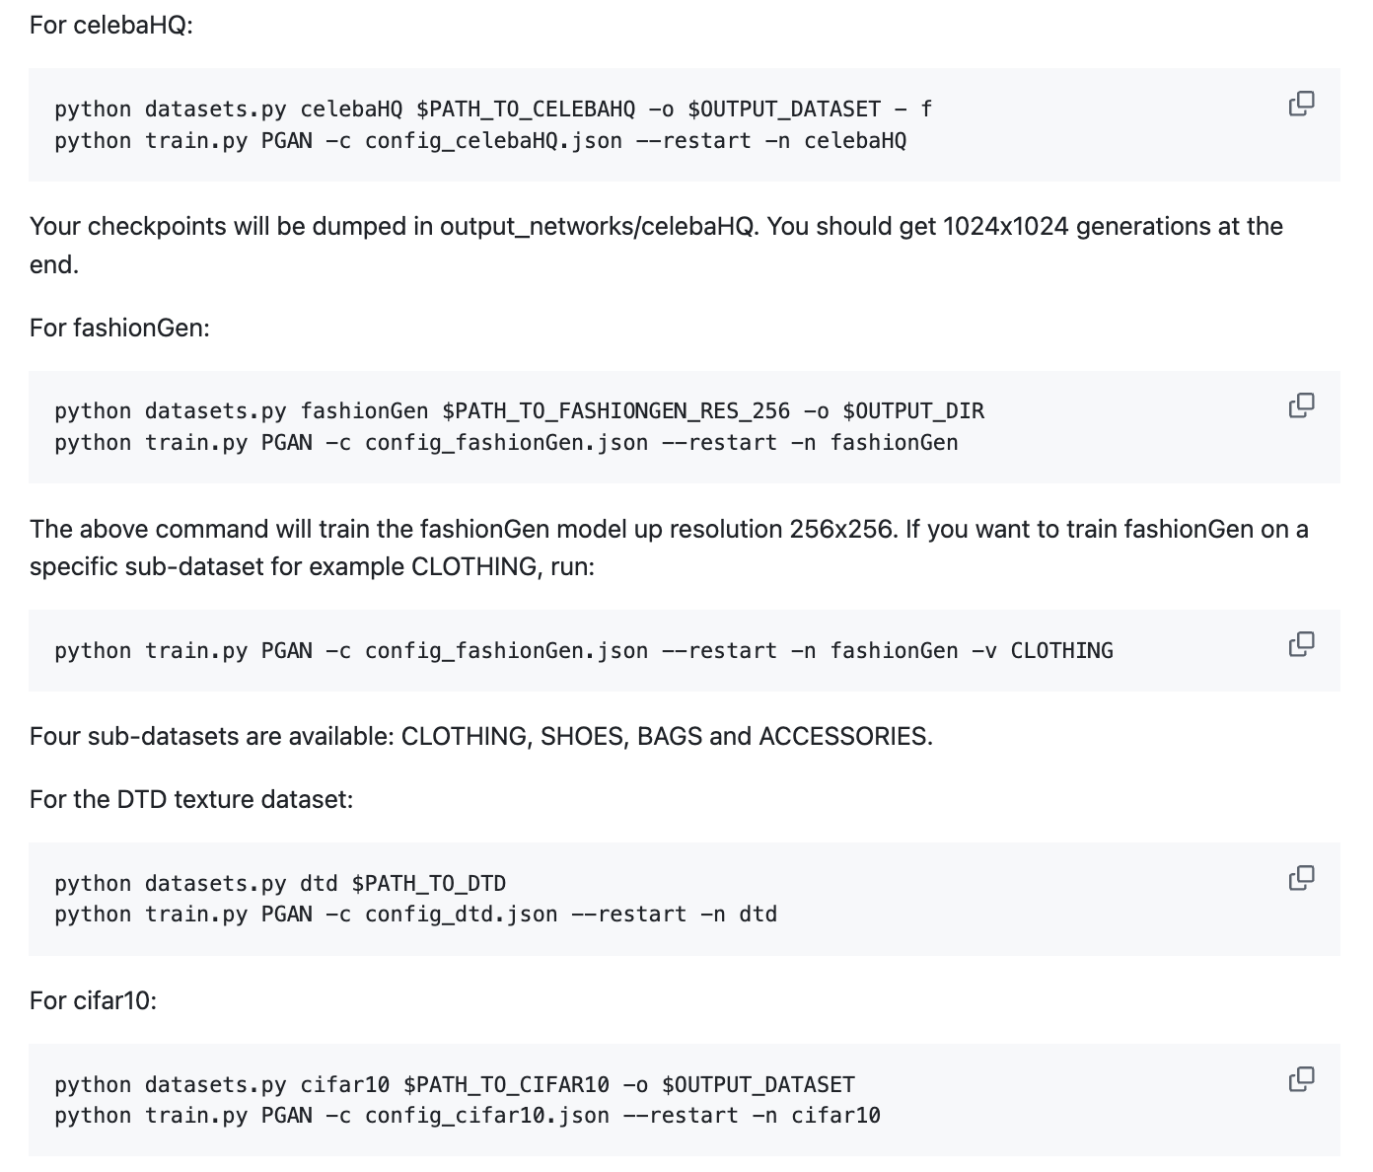Click the config_celebaHQ.json train command line
1373x1172 pixels.
[480, 140]
